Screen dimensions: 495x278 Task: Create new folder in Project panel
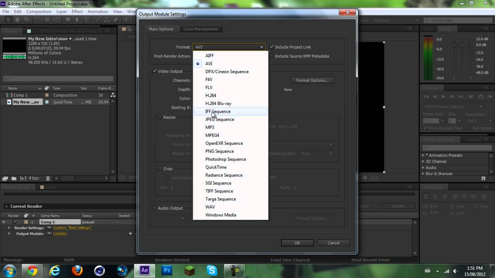coord(14,178)
